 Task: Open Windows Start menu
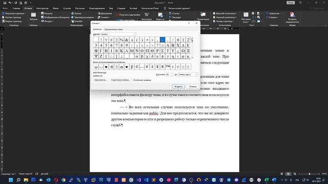pos(11,180)
